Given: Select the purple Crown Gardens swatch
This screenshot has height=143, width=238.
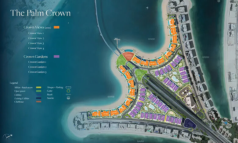Looking at the screenshot, I should click(x=56, y=57).
